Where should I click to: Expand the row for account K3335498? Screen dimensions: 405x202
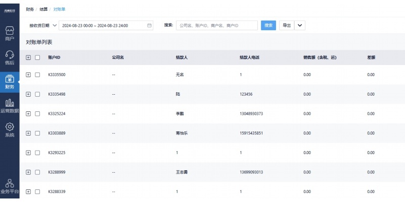point(28,94)
